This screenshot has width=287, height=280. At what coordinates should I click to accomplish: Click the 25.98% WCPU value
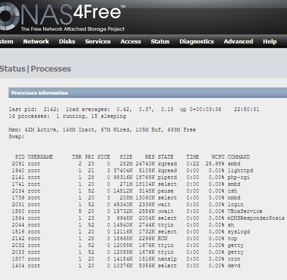[215, 164]
